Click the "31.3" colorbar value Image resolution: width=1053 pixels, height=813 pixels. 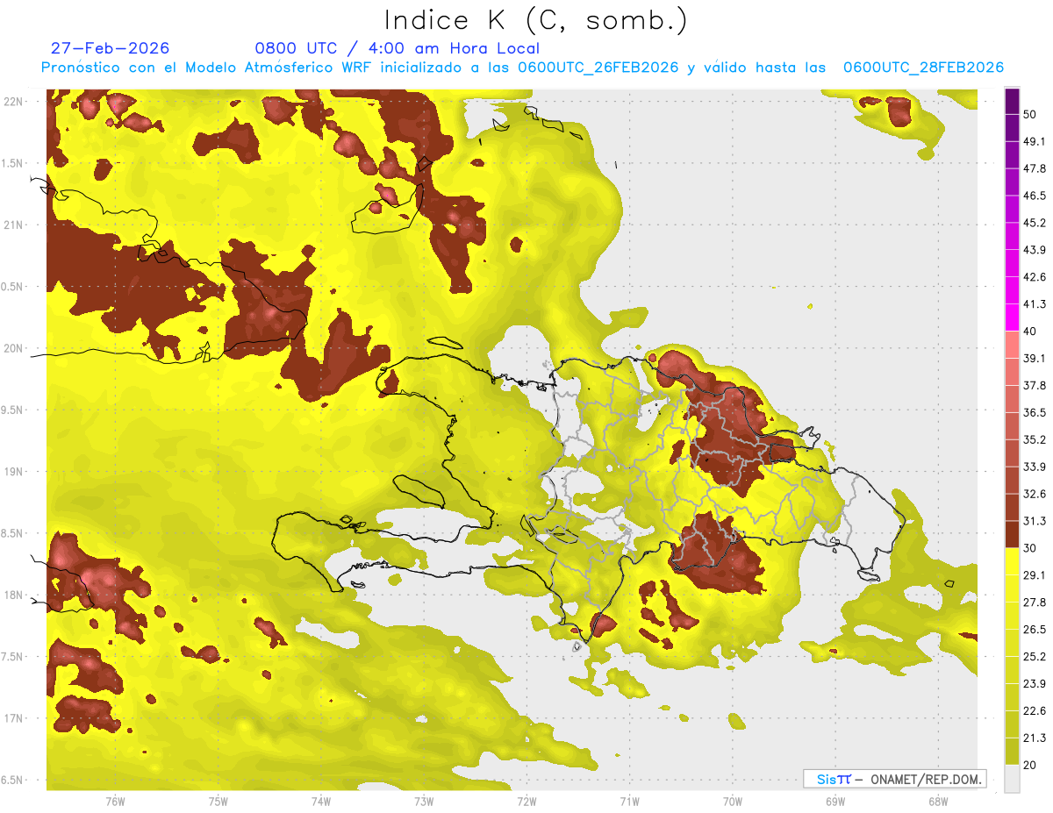point(1035,521)
